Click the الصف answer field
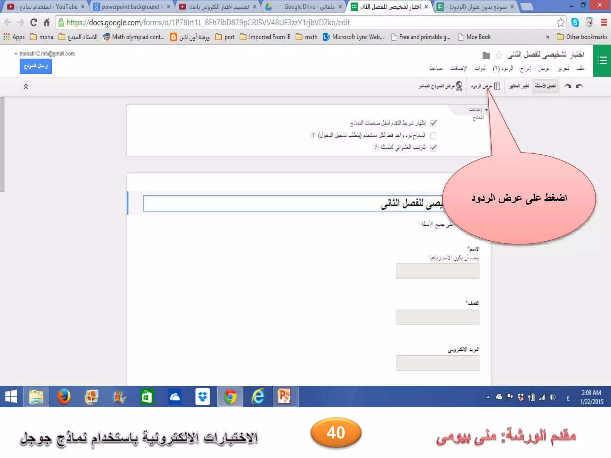 coord(438,317)
